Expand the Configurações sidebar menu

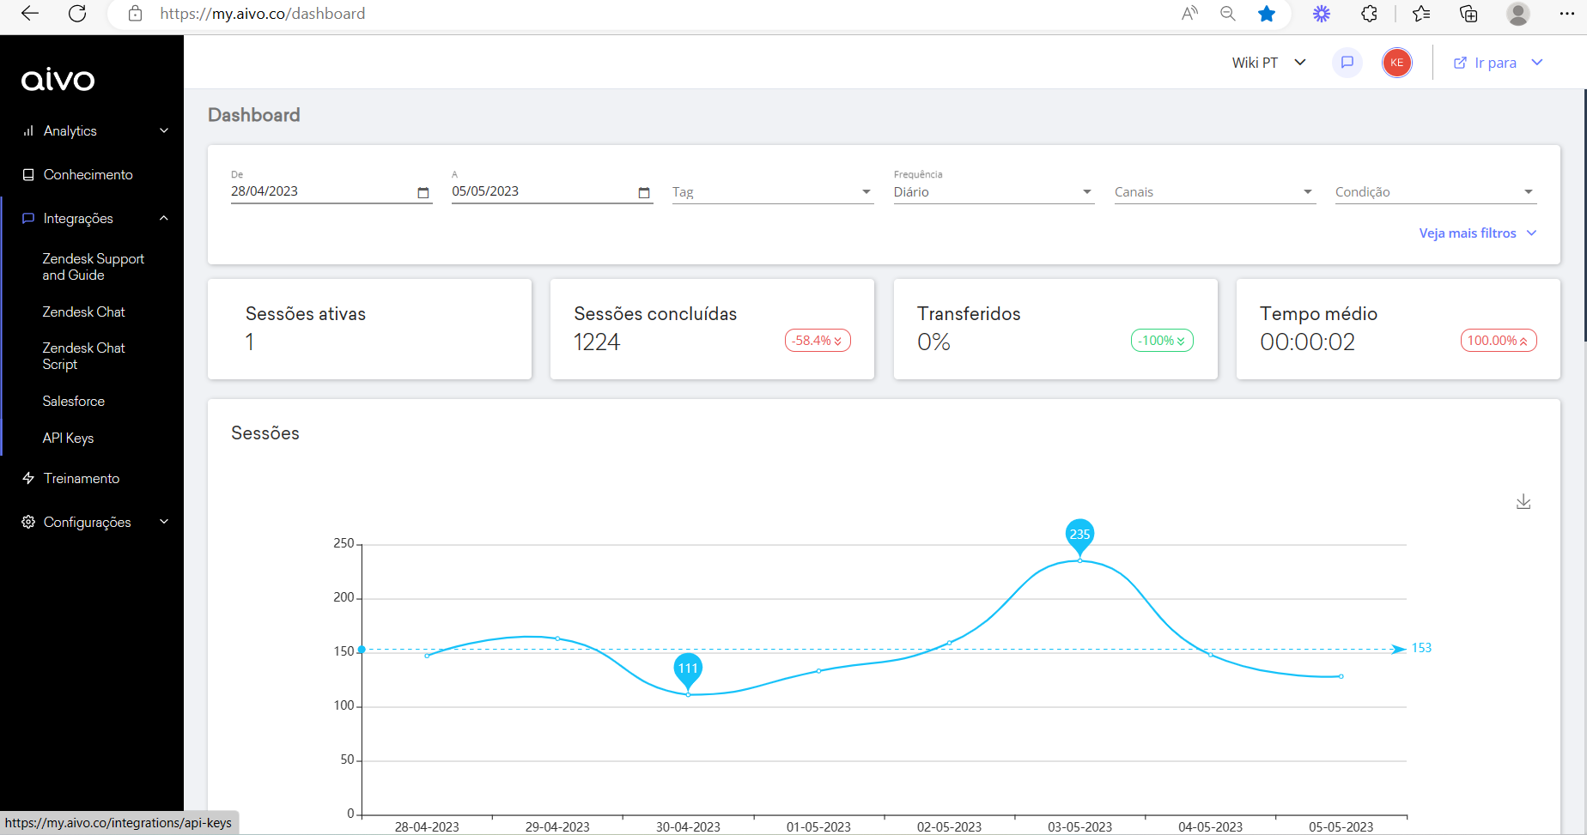(x=94, y=523)
